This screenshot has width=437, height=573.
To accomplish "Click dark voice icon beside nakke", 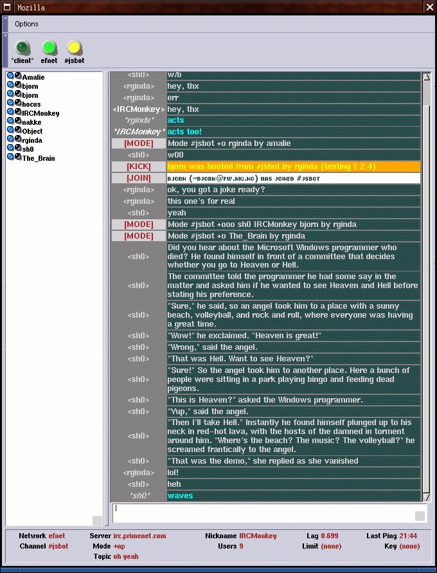I will click(x=18, y=121).
